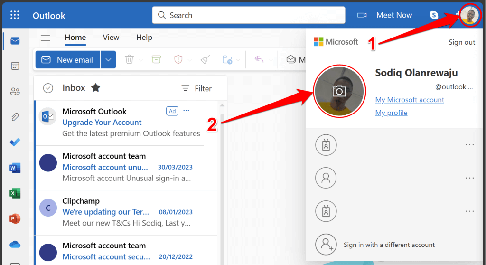Open the Calendar icon in the sidebar
The height and width of the screenshot is (265, 486).
coord(15,66)
